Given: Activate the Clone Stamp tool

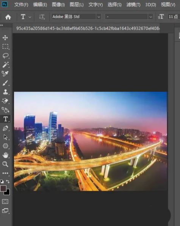Looking at the screenshot, I should coord(5,92).
